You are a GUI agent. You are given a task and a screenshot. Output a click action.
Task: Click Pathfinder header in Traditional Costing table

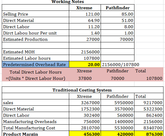117,96
